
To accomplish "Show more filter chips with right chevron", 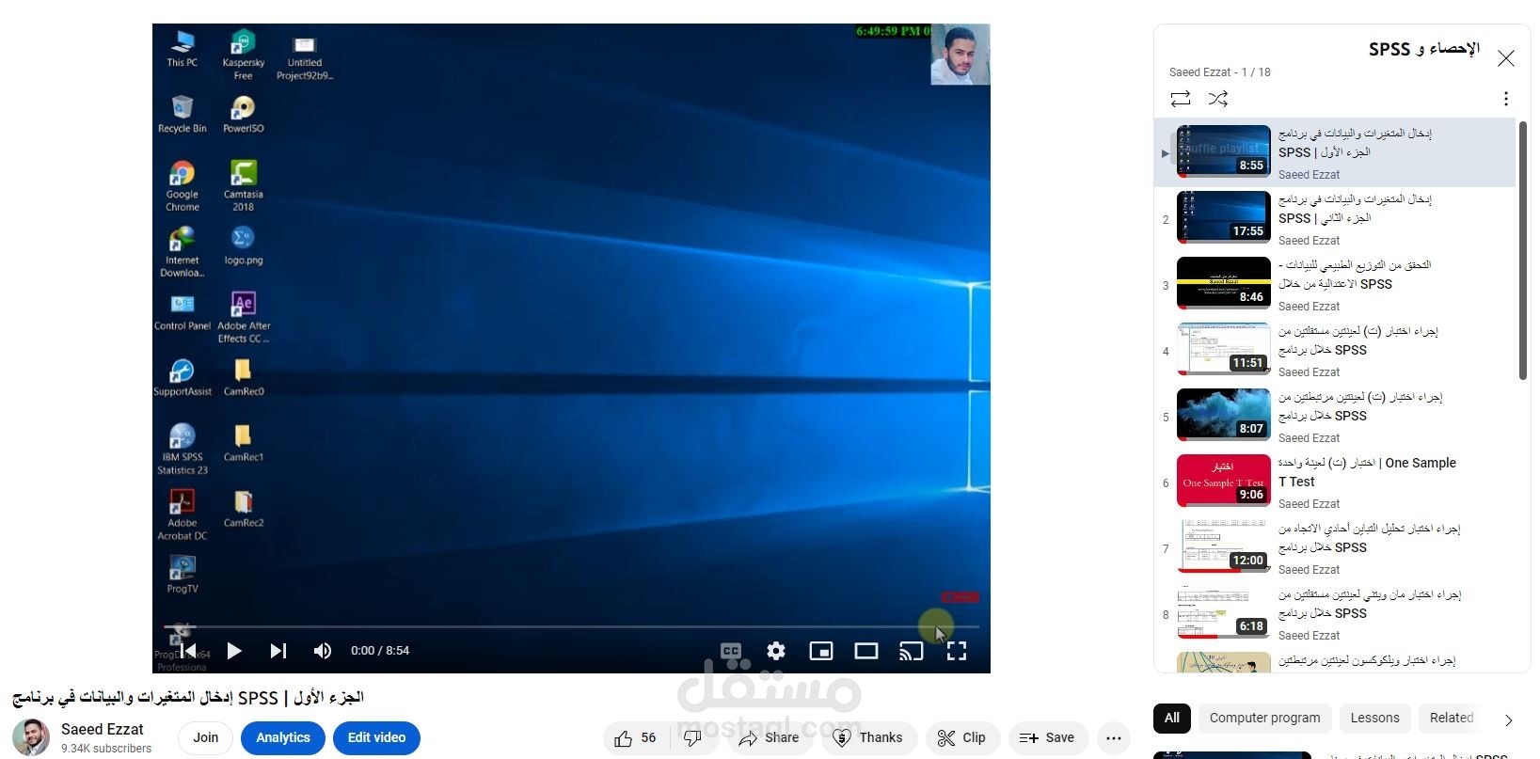I will pos(1508,719).
